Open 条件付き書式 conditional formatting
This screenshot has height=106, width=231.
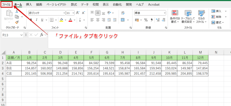pos(175,17)
